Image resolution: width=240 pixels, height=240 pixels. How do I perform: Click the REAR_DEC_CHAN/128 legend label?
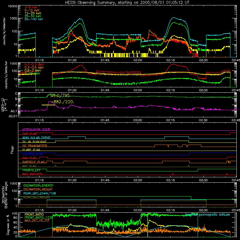40,193
